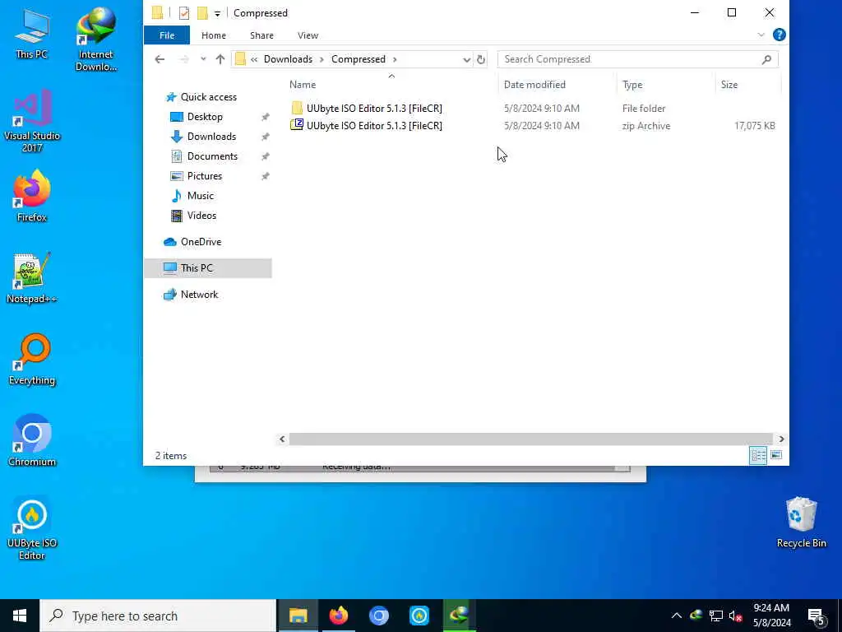Open the Customize Quick Access Toolbar dropdown

(x=217, y=13)
